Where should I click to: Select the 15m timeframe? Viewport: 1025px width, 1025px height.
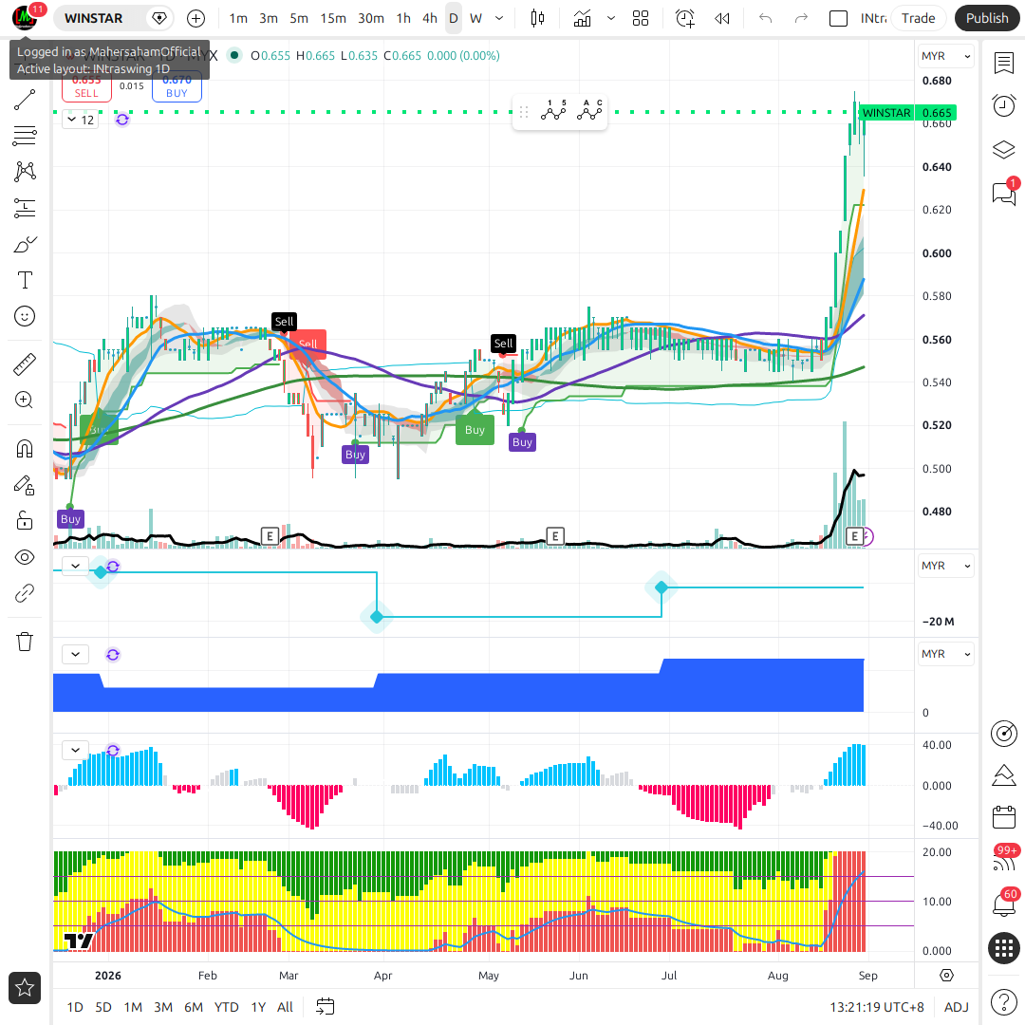[x=333, y=18]
